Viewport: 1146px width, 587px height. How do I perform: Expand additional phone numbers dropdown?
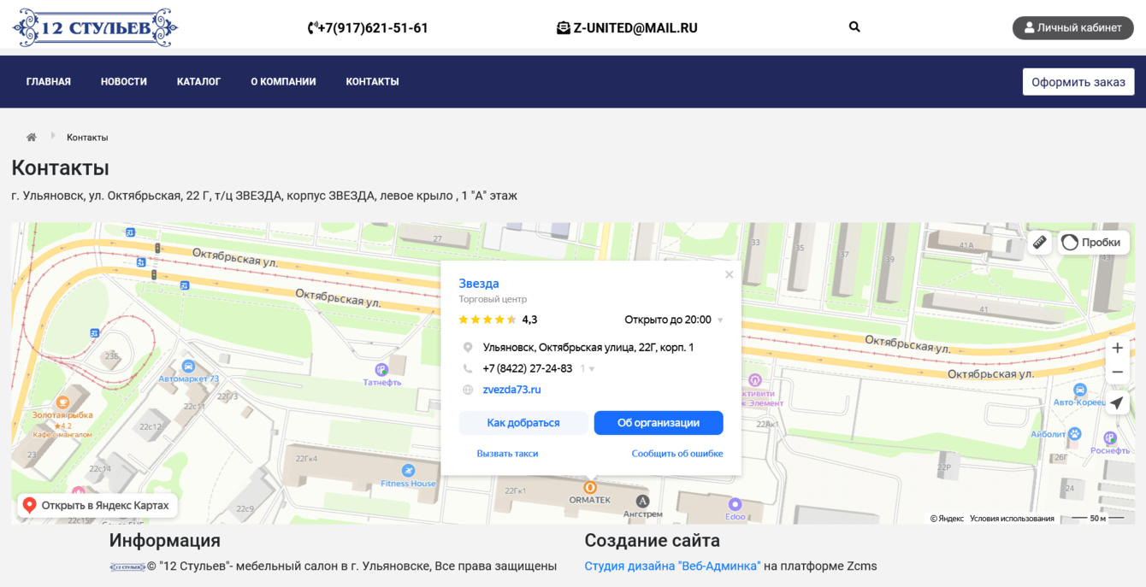(588, 369)
